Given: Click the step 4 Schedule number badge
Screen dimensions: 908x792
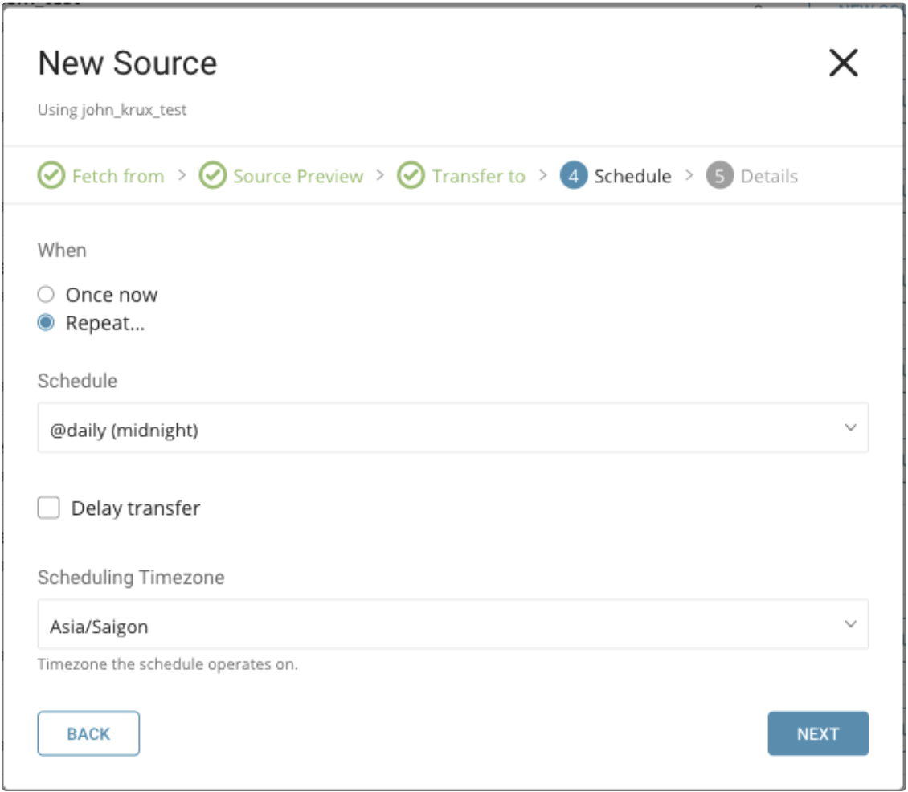Looking at the screenshot, I should (574, 176).
